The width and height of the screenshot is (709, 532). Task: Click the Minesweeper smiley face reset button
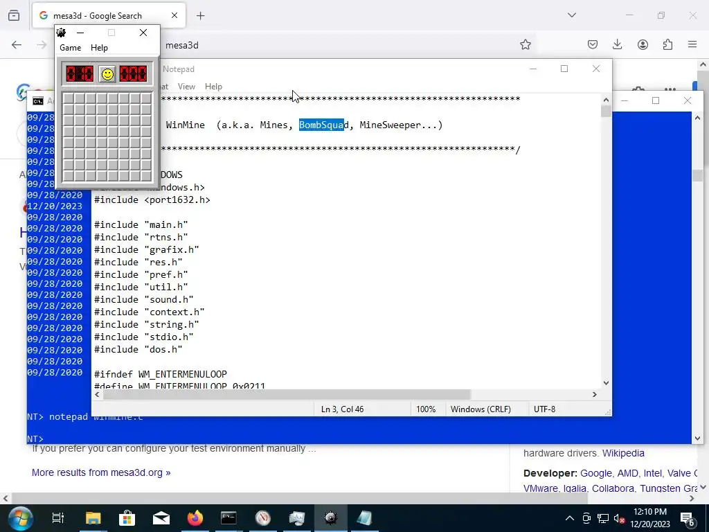click(x=107, y=74)
